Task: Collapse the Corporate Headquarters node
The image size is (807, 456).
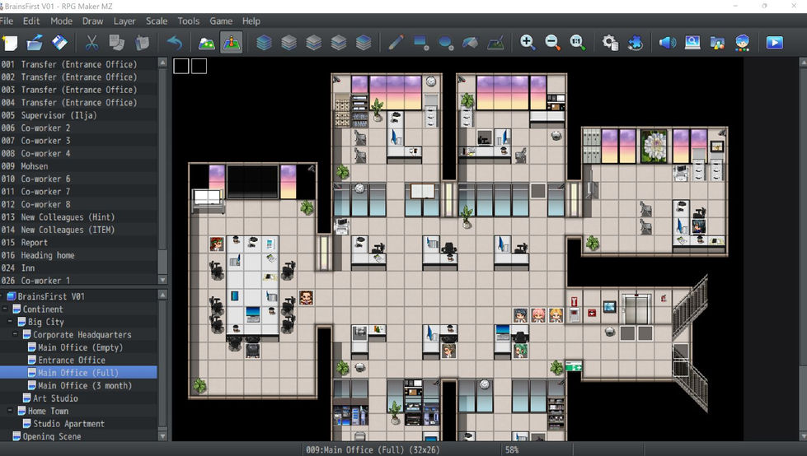Action: (x=16, y=335)
